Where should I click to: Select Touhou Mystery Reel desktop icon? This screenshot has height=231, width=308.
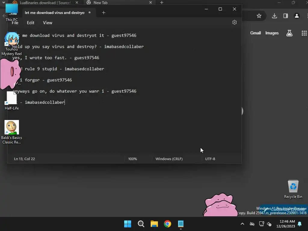click(x=12, y=44)
